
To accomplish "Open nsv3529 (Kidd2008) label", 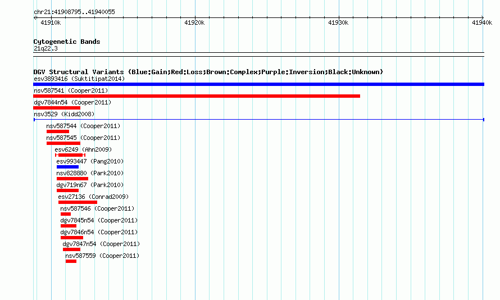I will tap(64, 114).
